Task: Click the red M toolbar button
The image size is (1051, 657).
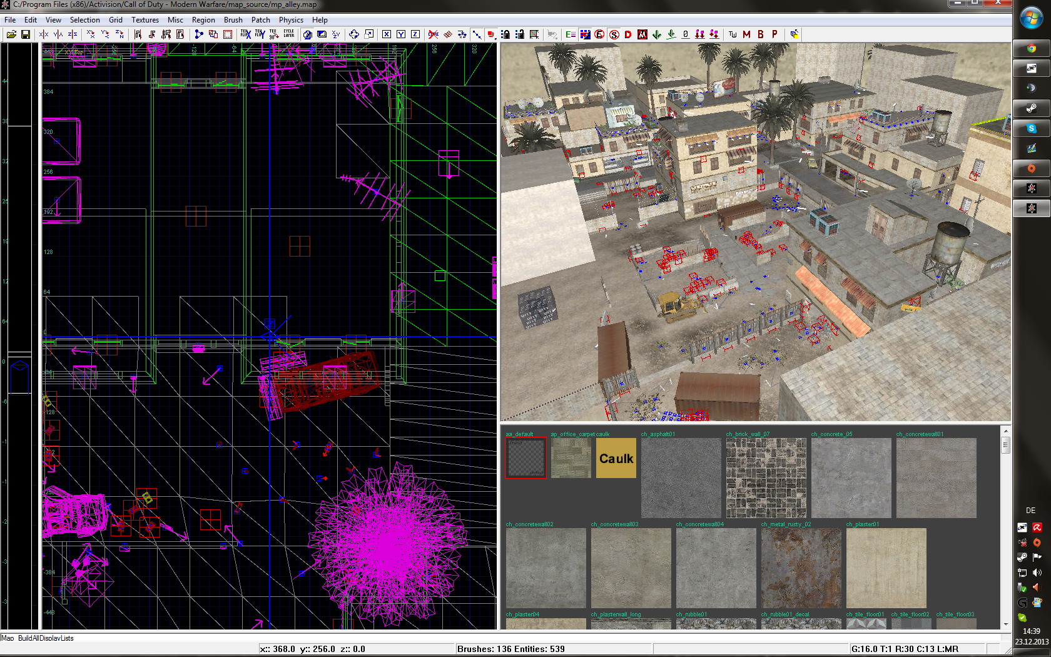Action: pyautogui.click(x=746, y=34)
